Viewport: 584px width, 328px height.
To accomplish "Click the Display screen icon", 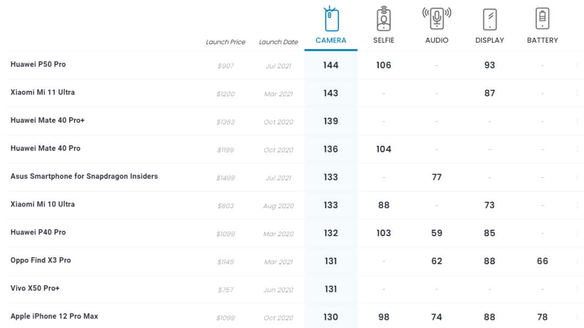I will tap(489, 19).
